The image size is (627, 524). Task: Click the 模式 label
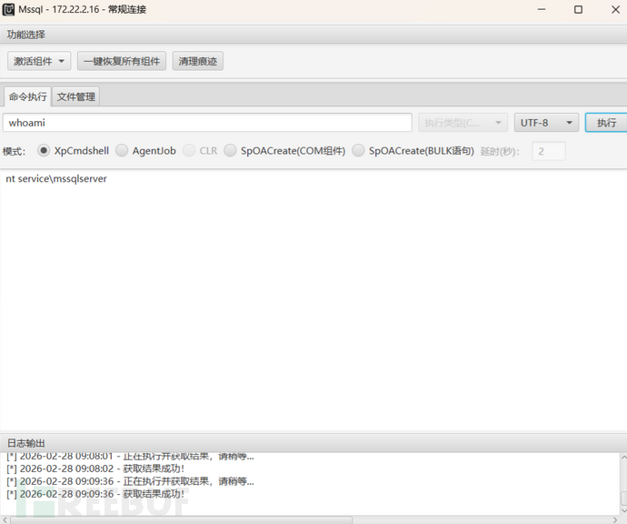coord(14,151)
